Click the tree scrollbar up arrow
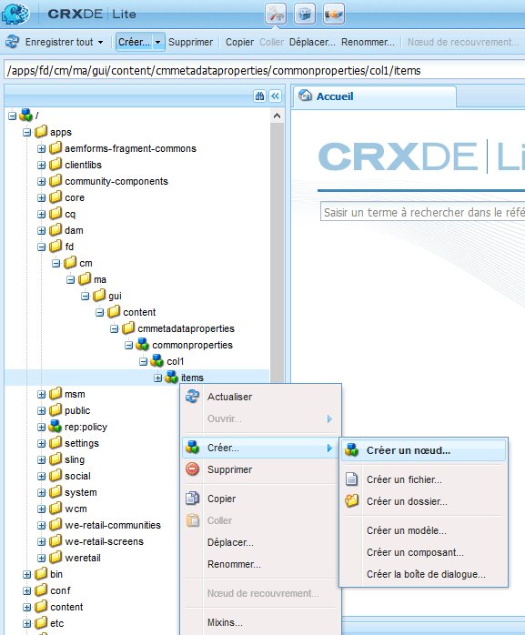The width and height of the screenshot is (525, 635). click(278, 116)
